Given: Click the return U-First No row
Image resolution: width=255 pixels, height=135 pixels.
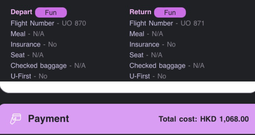Looking at the screenshot, I should pyautogui.click(x=148, y=76).
